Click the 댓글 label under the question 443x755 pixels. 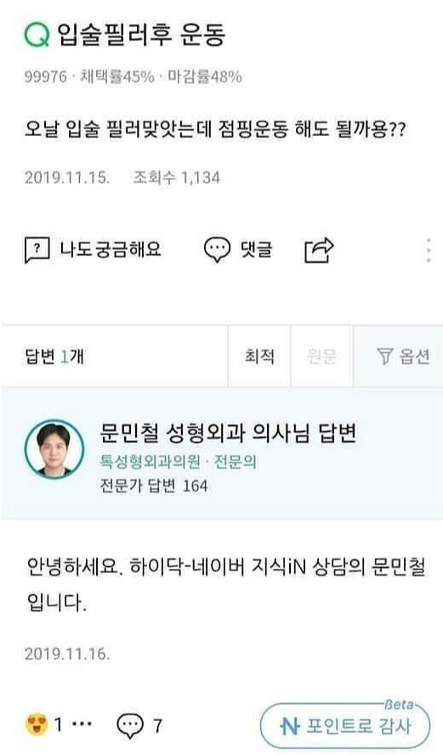(x=256, y=249)
